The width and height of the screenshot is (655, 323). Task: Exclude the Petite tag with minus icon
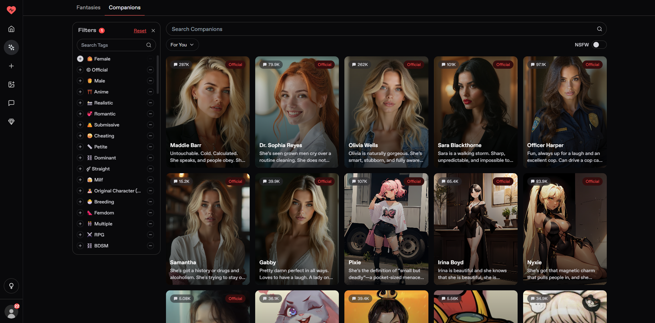point(150,147)
